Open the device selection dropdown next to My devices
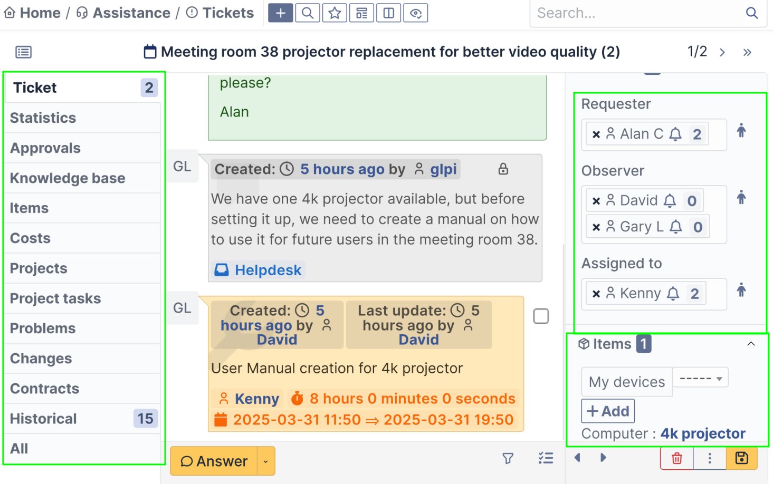This screenshot has height=484, width=773. tap(700, 377)
